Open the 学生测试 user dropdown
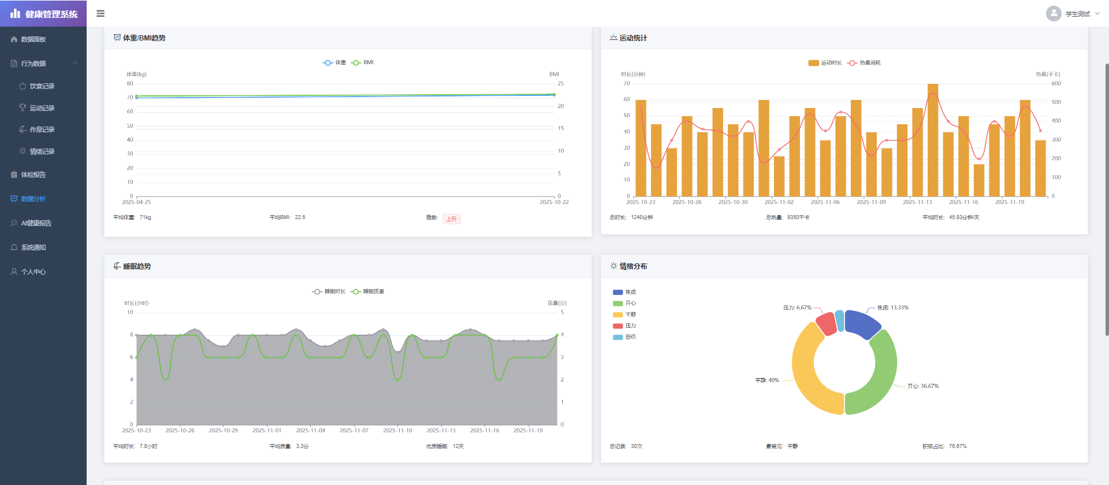 click(x=1073, y=13)
